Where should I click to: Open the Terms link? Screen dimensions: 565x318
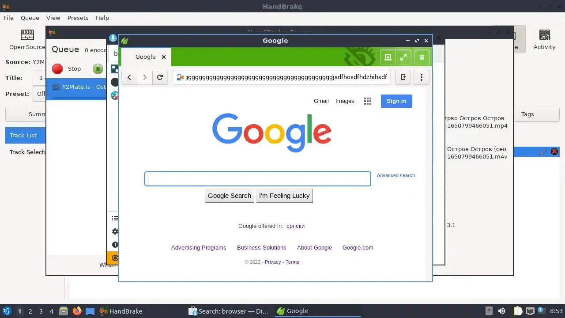[x=292, y=262]
